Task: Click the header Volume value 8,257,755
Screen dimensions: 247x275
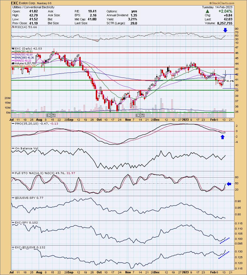Action: coord(224,23)
